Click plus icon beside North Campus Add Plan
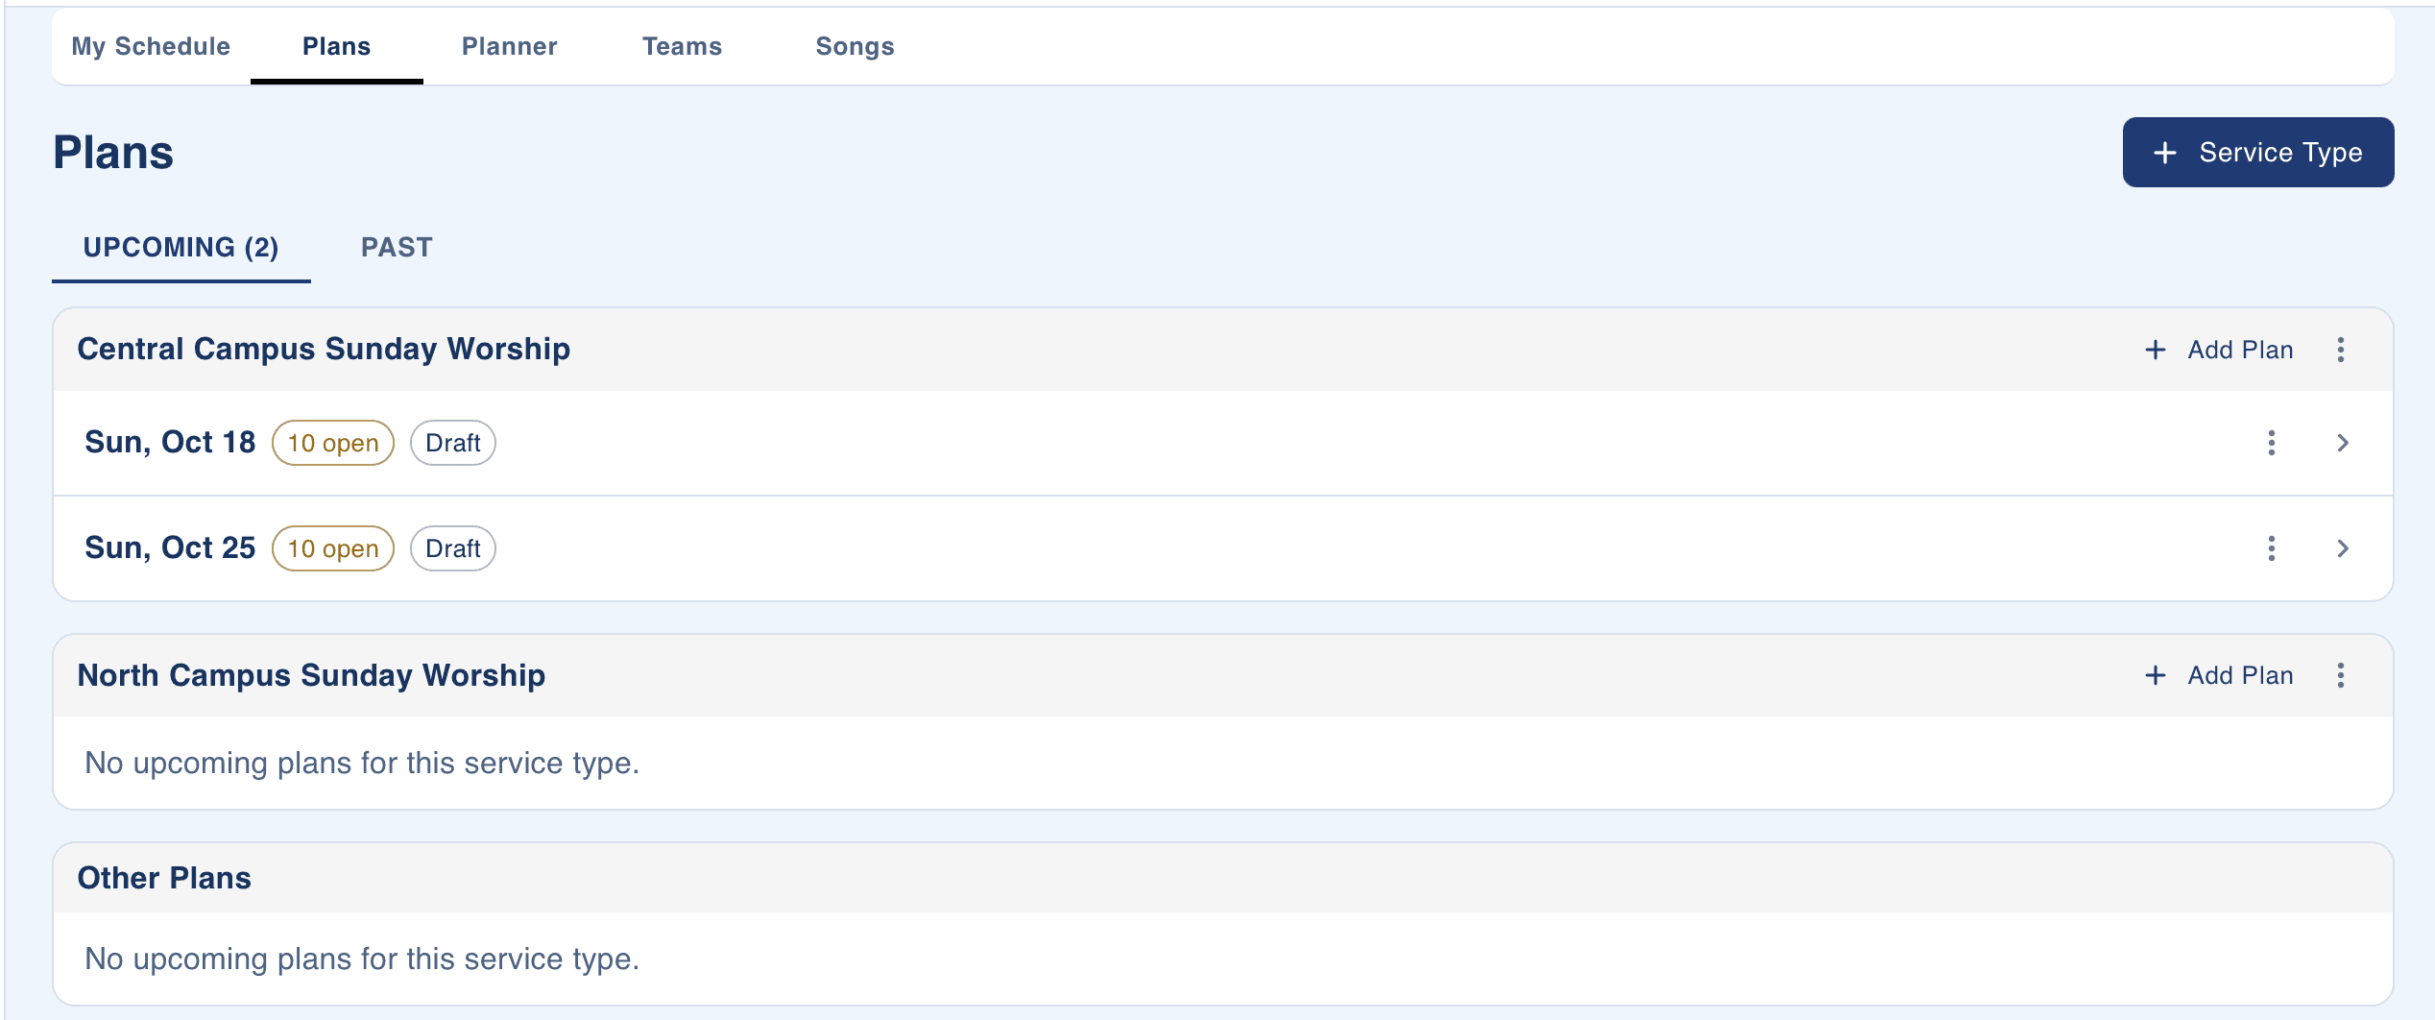This screenshot has height=1020, width=2435. click(x=2155, y=675)
